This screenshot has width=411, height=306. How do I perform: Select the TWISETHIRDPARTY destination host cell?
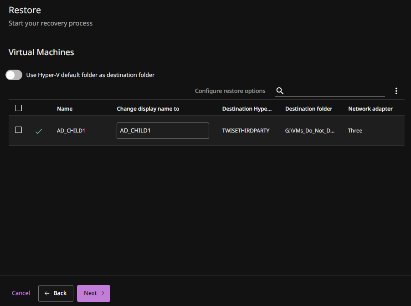tap(246, 131)
